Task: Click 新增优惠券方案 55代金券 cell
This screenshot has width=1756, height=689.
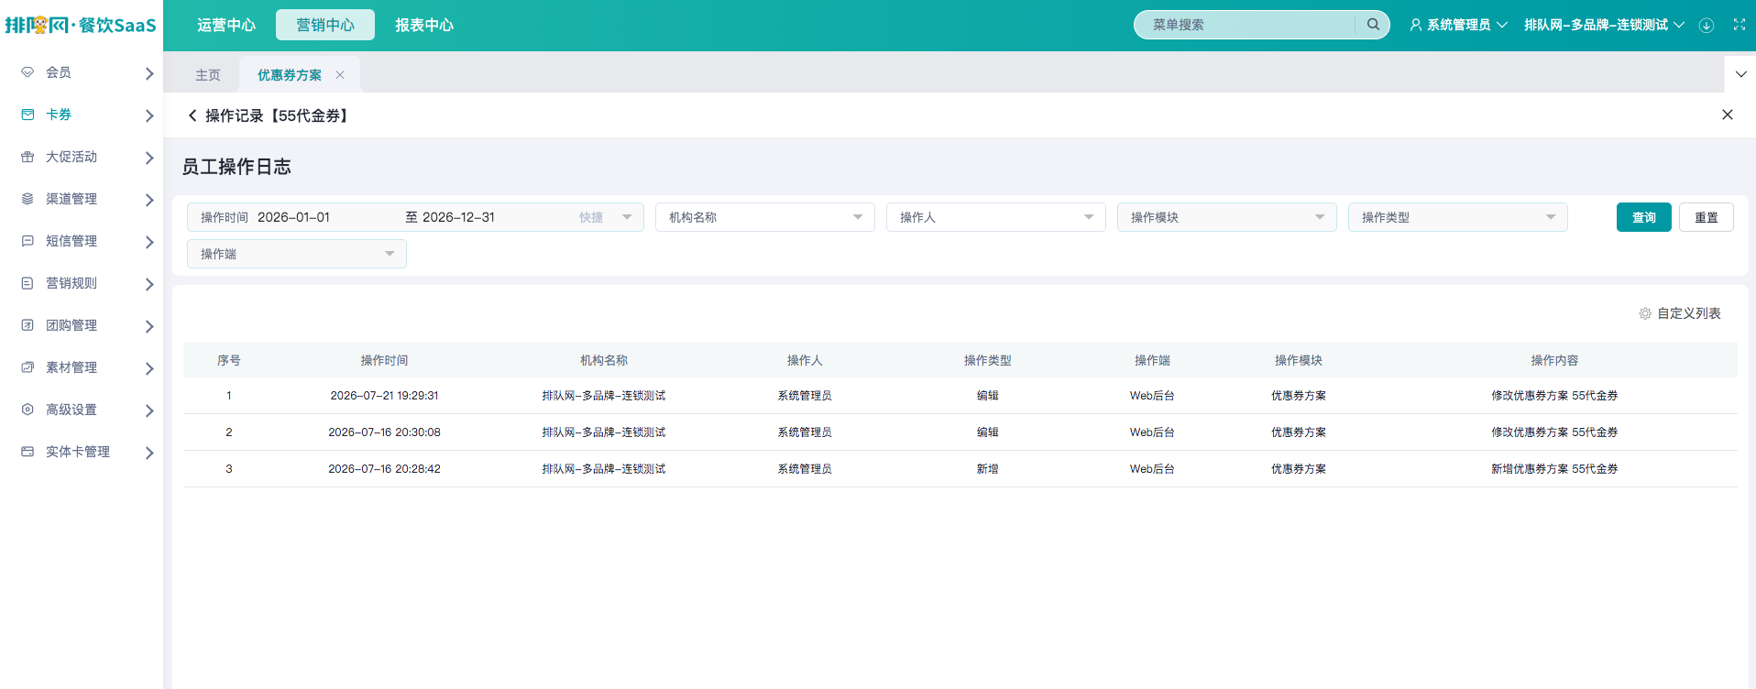Action: tap(1554, 469)
